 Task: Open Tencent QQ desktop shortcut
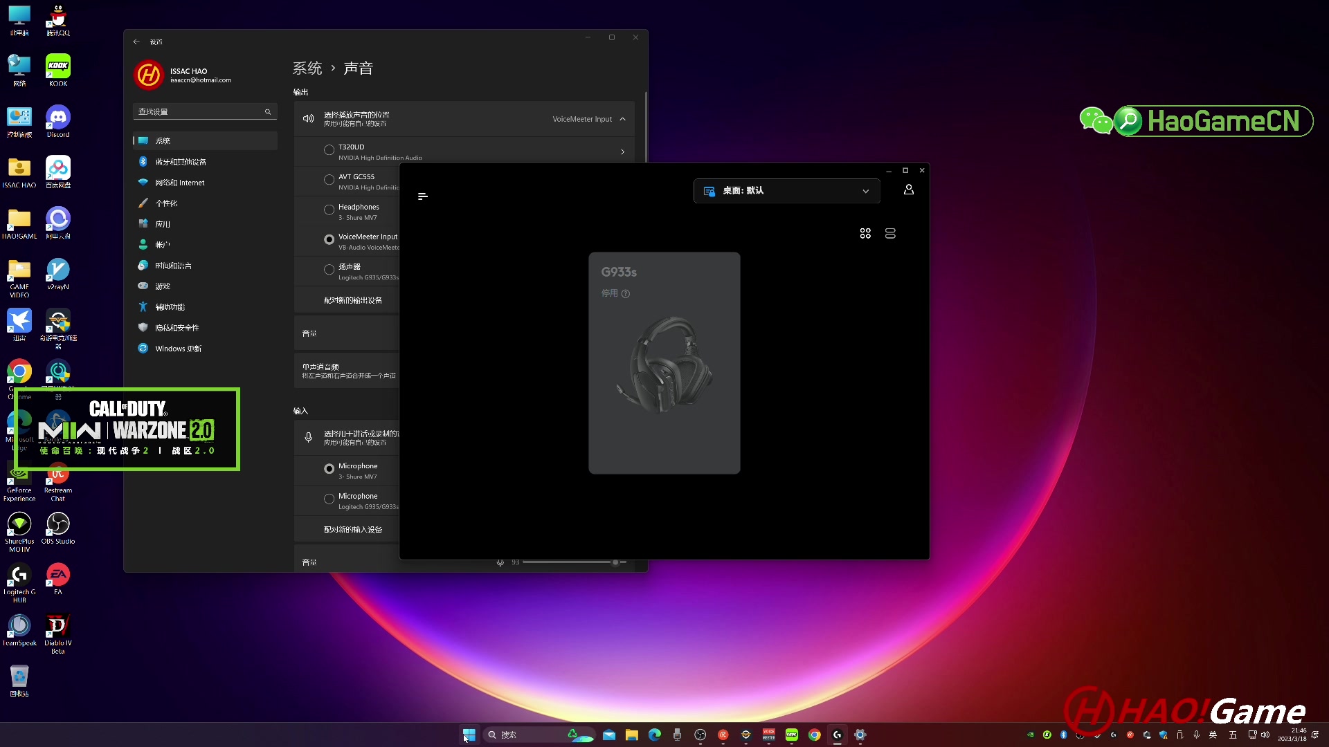click(x=58, y=20)
